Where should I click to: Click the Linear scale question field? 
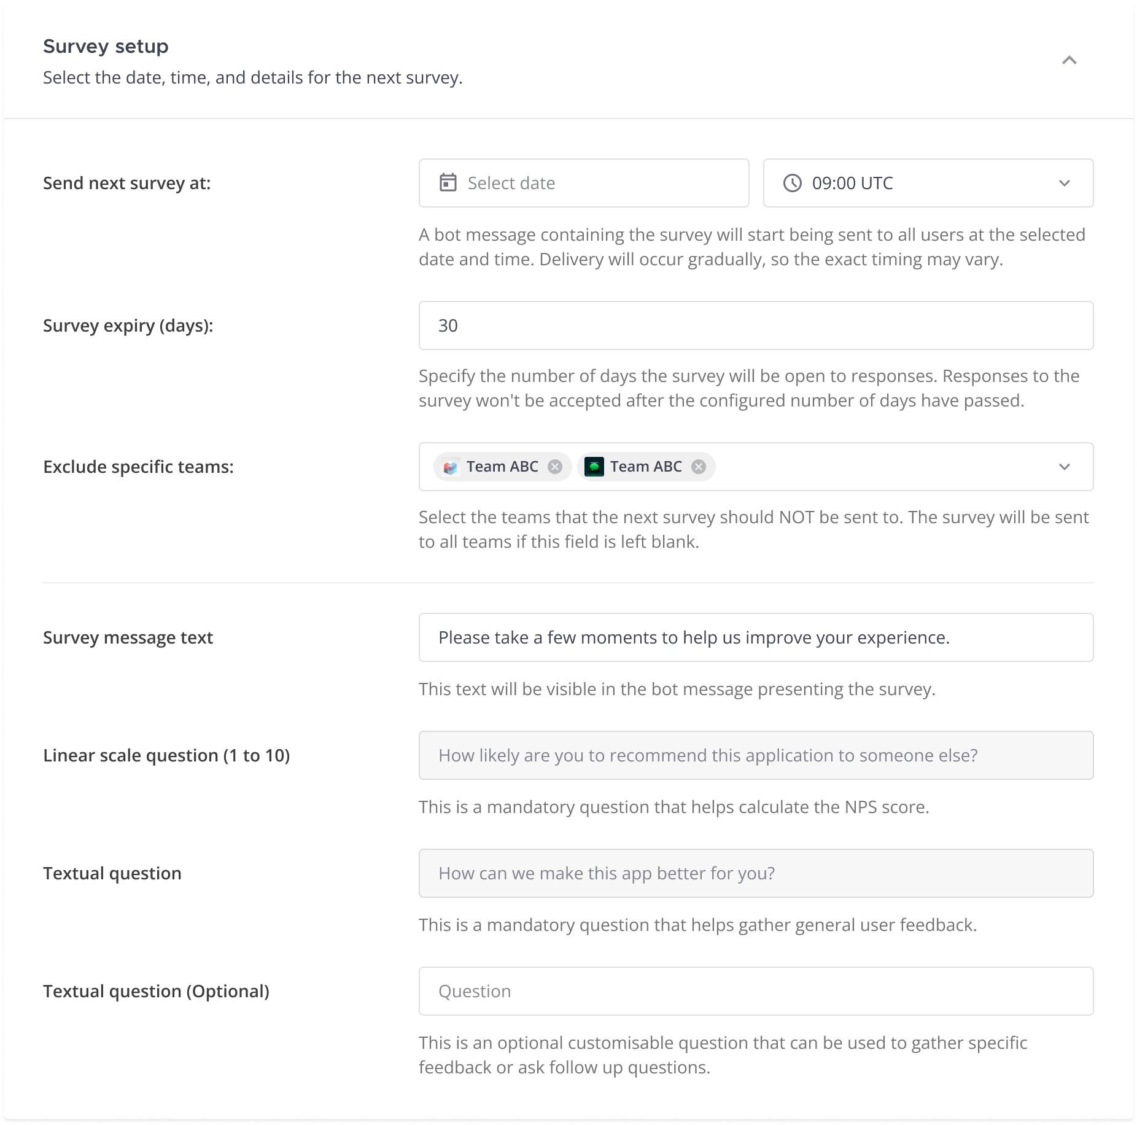[755, 755]
